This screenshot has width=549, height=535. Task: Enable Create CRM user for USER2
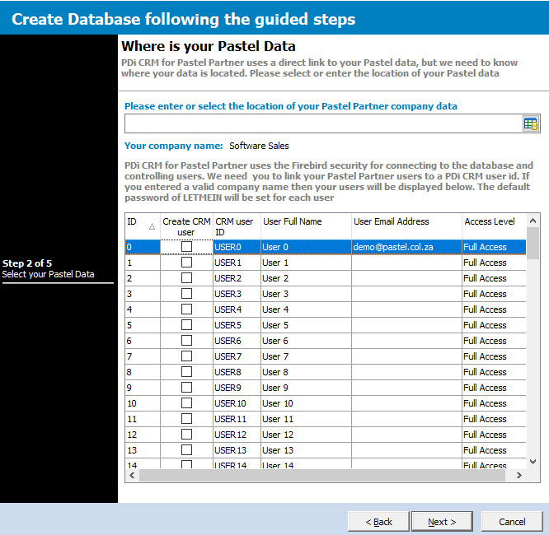186,278
